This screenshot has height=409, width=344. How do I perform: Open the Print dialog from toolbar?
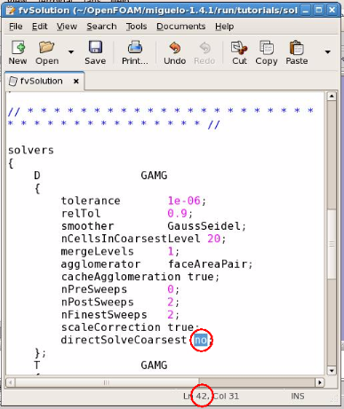(135, 52)
